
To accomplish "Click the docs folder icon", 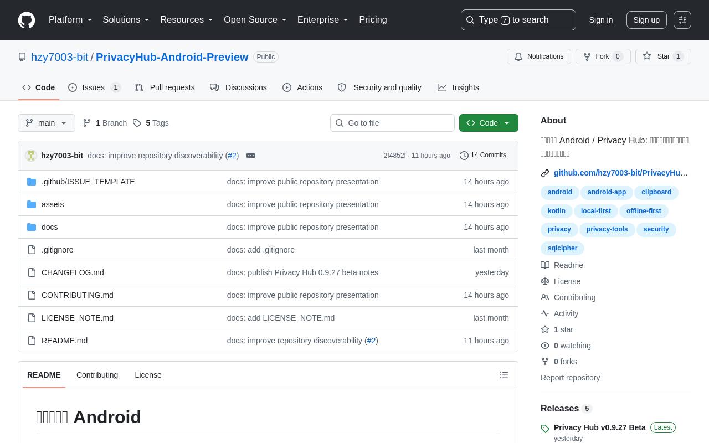I will tap(32, 227).
